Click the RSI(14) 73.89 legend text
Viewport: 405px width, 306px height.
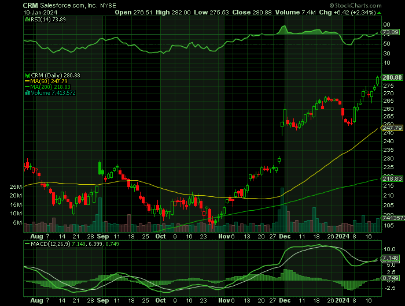(48, 19)
